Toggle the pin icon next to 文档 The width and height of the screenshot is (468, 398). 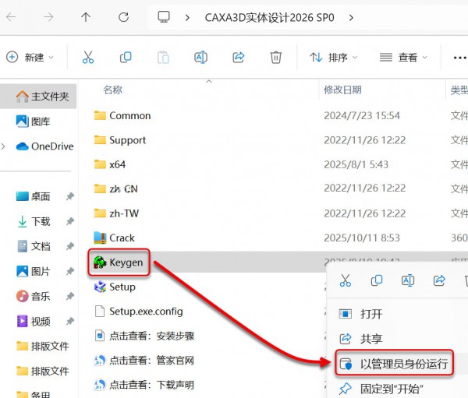70,246
